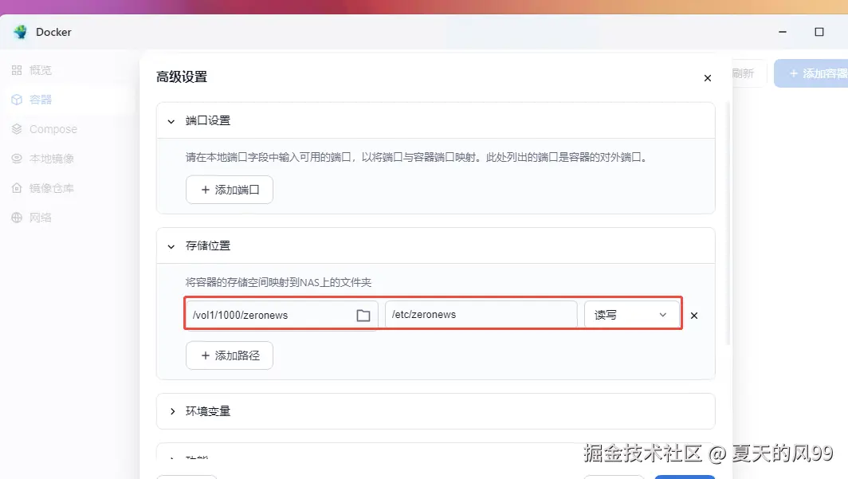Click the 高级设置 dialog heading

(182, 77)
